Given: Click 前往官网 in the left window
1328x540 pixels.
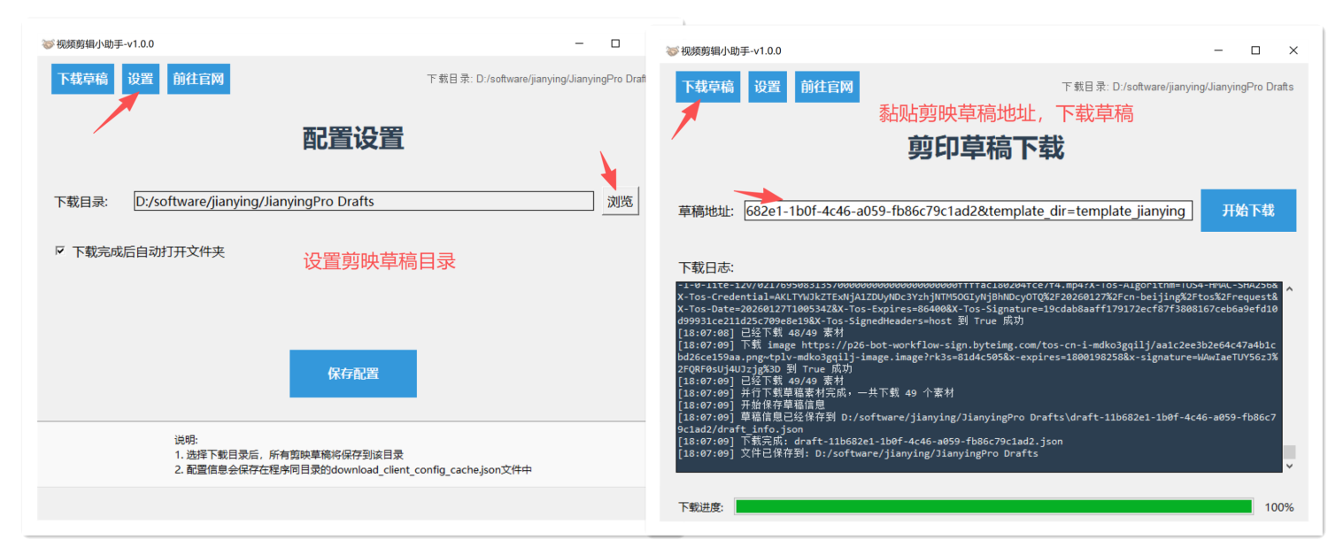Looking at the screenshot, I should [x=198, y=79].
